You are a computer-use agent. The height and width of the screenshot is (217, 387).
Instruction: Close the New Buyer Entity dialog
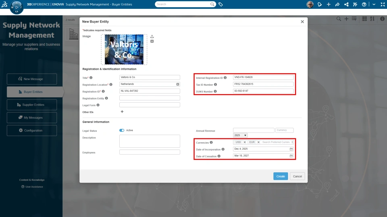coord(302,22)
